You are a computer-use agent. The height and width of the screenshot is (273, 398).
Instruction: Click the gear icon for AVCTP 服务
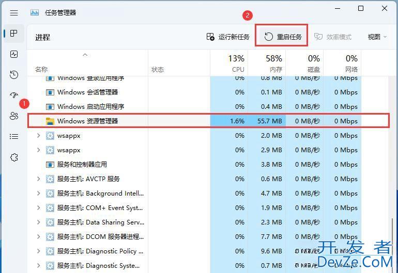click(50, 179)
